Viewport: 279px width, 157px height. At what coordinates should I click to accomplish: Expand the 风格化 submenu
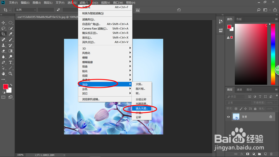[x=105, y=53]
